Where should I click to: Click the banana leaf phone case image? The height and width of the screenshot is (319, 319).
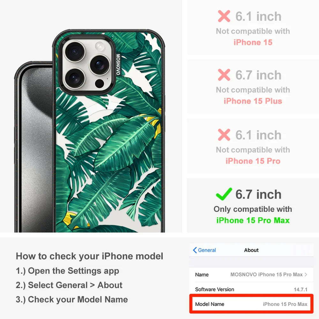pos(109,131)
